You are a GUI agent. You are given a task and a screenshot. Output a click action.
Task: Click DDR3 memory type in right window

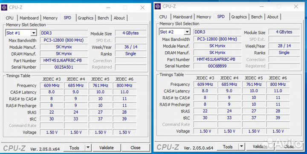pos(217,32)
